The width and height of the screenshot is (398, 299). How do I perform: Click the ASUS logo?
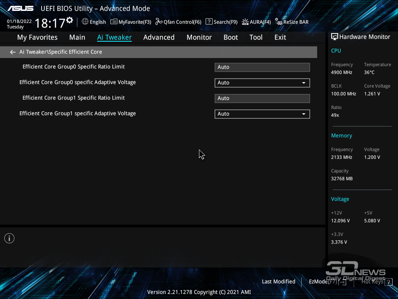point(20,9)
